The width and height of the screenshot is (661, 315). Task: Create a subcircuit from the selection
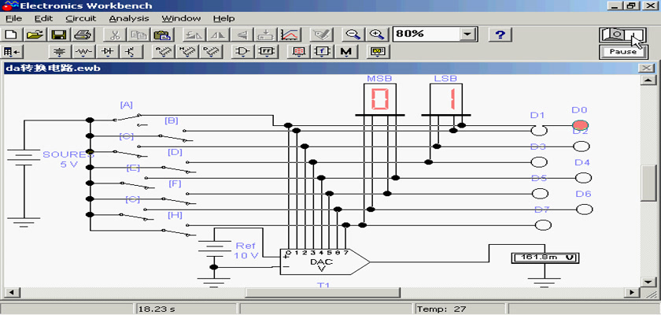point(266,34)
